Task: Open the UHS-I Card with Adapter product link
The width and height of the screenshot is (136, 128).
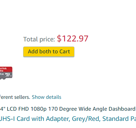Action: pos(68,119)
